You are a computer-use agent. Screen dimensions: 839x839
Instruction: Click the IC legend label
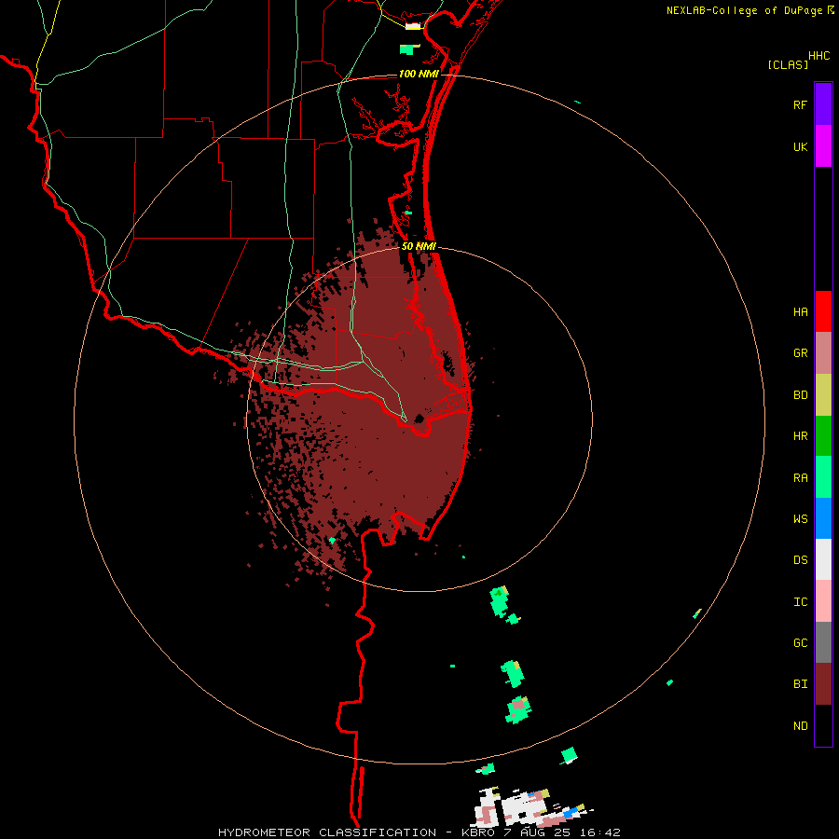[800, 602]
